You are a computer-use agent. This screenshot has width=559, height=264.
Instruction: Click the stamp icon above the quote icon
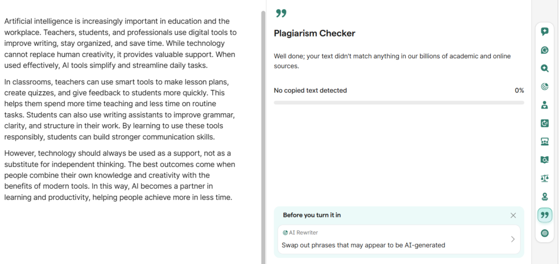[x=544, y=197]
